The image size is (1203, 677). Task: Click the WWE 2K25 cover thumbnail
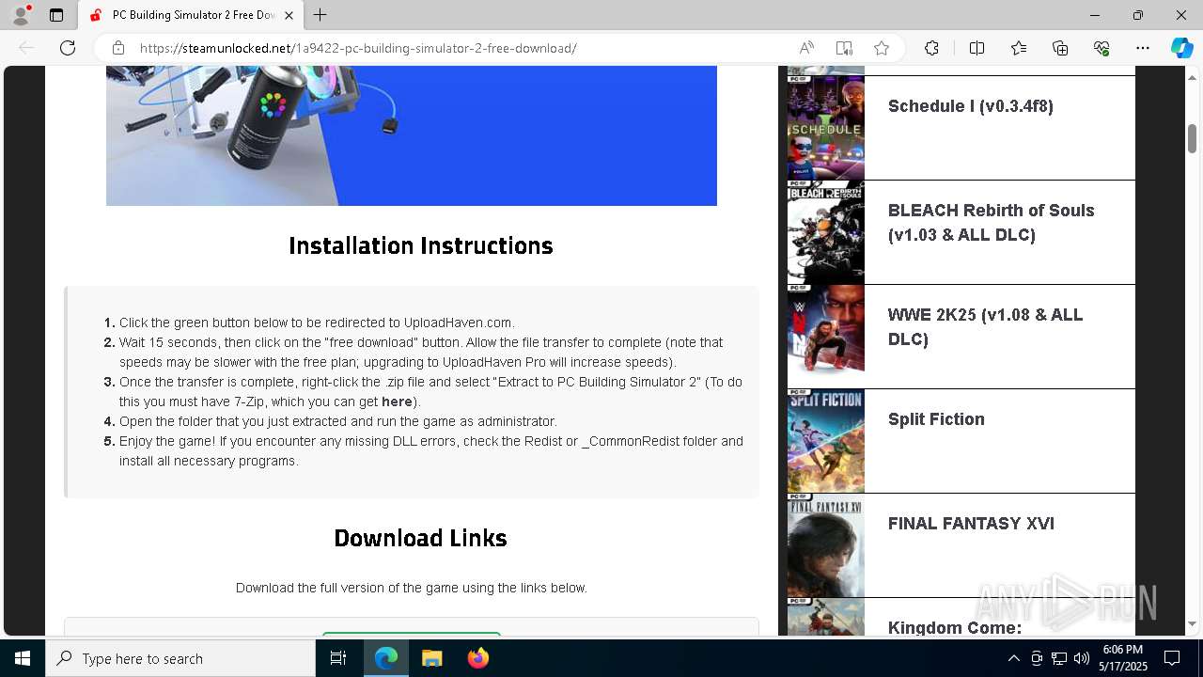825,337
